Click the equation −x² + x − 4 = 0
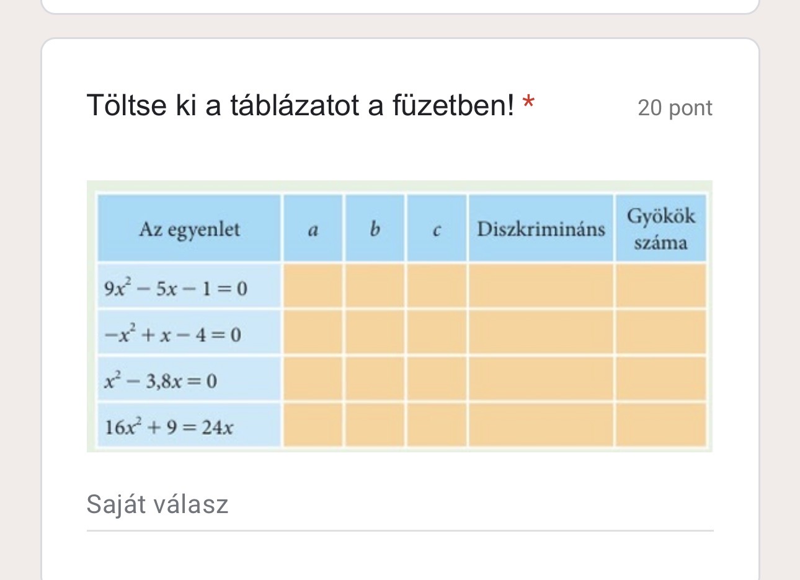The width and height of the screenshot is (800, 580). 172,335
